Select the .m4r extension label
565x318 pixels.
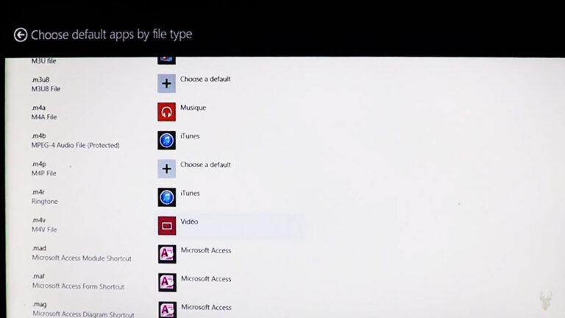pyautogui.click(x=38, y=192)
